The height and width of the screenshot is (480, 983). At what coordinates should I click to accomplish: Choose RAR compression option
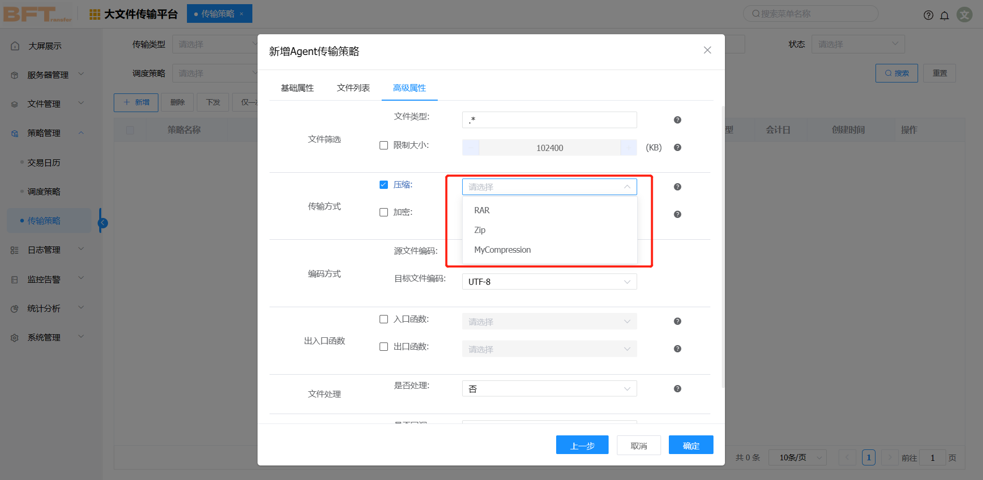point(549,210)
